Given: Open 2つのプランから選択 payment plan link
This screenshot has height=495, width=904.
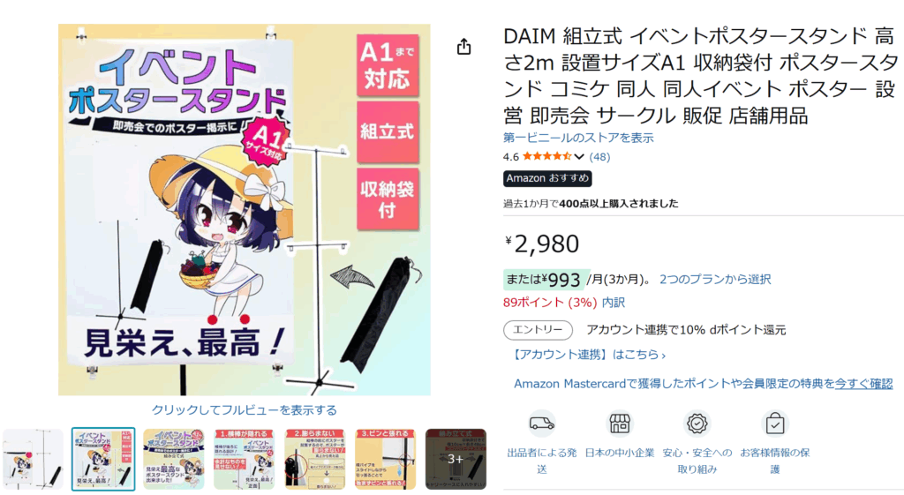Looking at the screenshot, I should tap(715, 280).
